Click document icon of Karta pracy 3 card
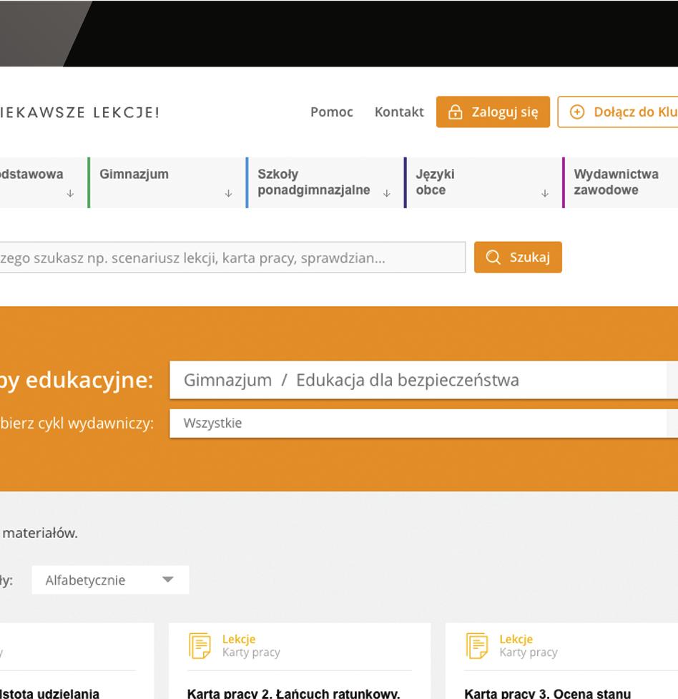678x699 pixels. coord(476,645)
